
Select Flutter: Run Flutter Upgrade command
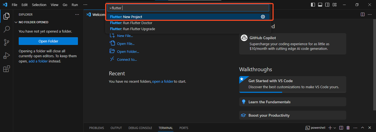[x=188, y=29]
